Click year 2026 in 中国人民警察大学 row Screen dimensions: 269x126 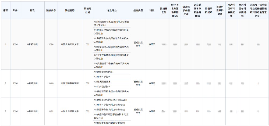(15, 111)
